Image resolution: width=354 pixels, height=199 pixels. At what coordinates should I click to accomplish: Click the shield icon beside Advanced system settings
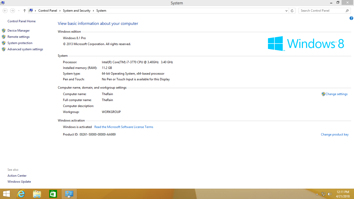(4, 49)
